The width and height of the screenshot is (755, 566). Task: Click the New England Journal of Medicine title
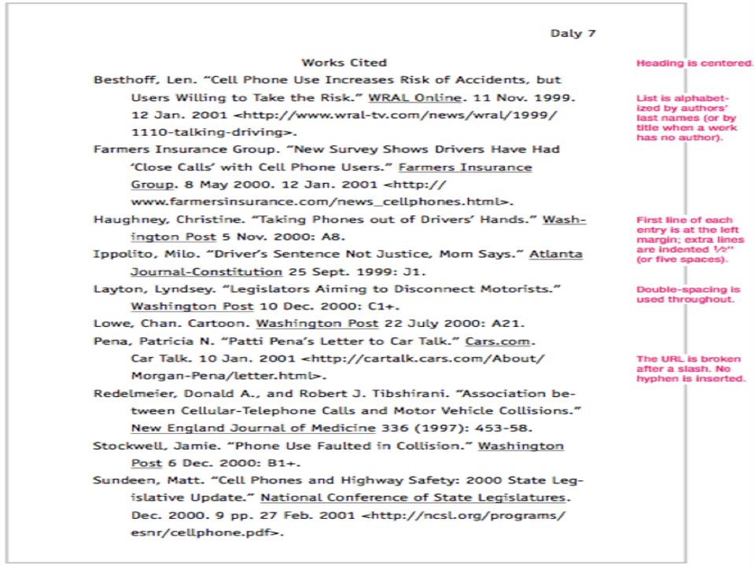pyautogui.click(x=253, y=428)
